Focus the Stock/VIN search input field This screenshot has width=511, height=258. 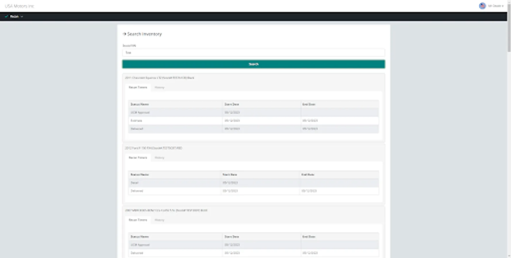click(x=253, y=52)
